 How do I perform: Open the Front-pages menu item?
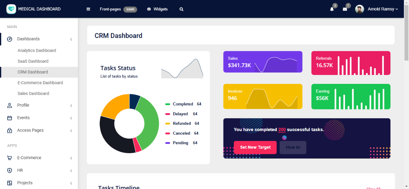click(110, 9)
